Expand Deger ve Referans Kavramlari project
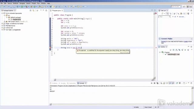The width and height of the screenshot is (194, 109). [x=2, y=24]
